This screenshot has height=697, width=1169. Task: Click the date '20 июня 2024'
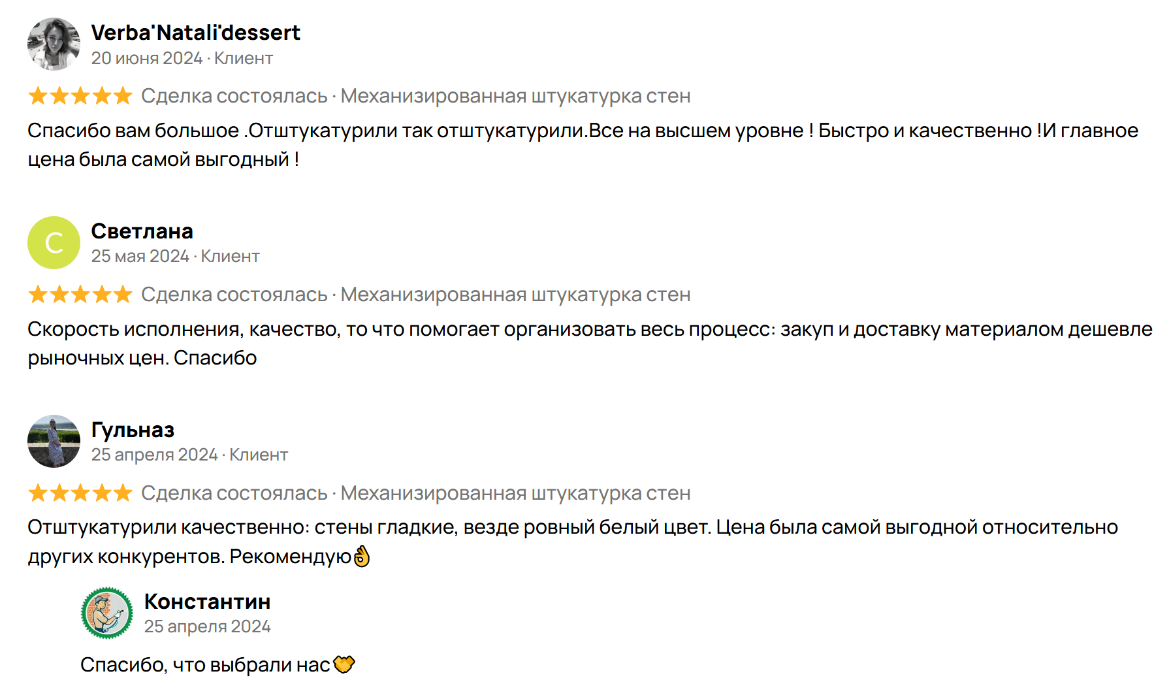click(147, 59)
